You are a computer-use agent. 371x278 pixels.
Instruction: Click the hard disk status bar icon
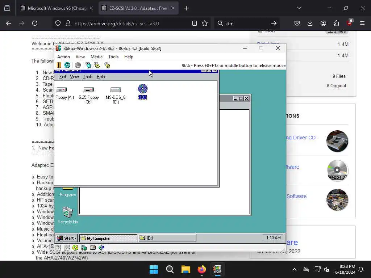(x=93, y=248)
